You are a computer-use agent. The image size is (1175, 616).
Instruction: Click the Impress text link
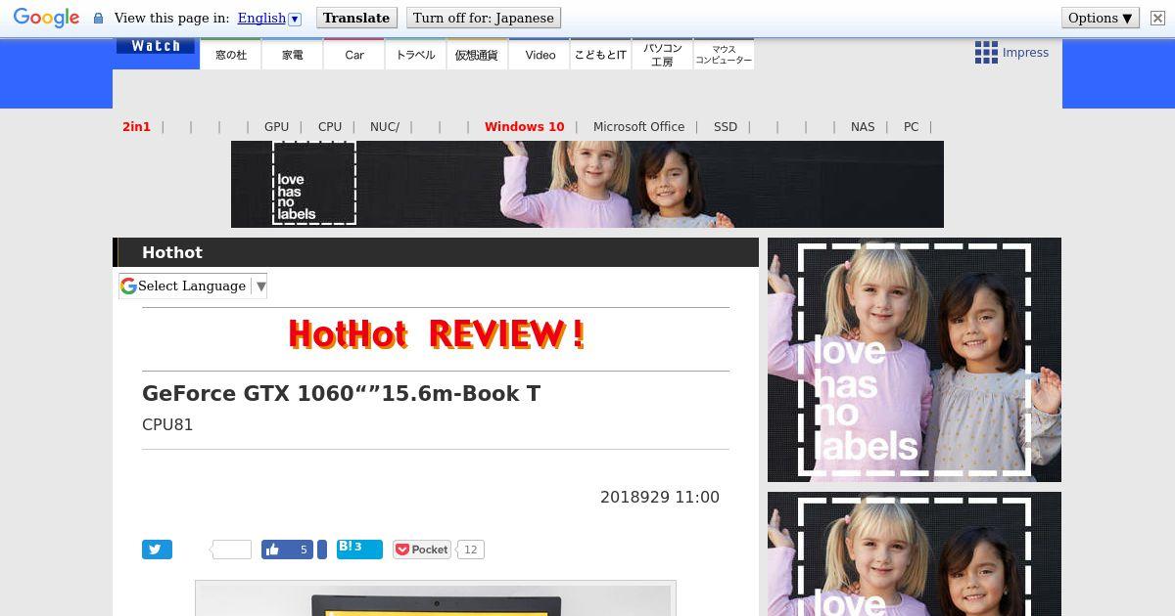click(1025, 53)
